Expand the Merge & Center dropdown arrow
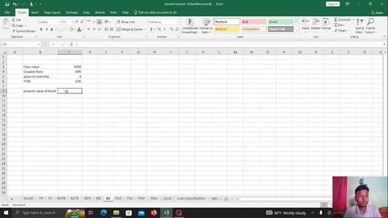This screenshot has width=388, height=218. pos(145,30)
